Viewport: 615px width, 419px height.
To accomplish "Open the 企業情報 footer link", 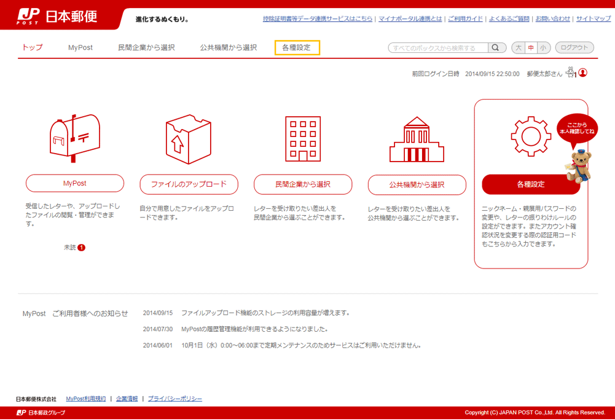I will tap(127, 399).
